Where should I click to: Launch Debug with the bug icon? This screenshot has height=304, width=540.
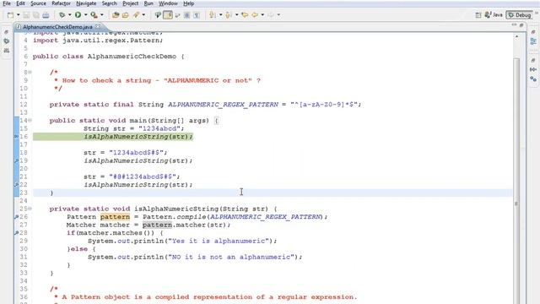coord(62,15)
